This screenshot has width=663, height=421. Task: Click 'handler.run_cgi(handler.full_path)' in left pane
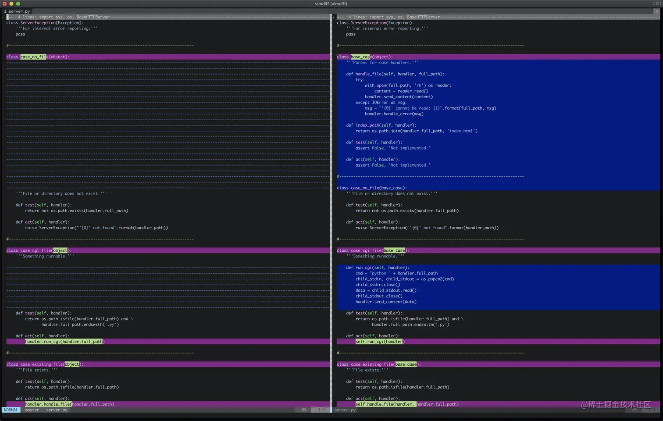click(x=64, y=342)
